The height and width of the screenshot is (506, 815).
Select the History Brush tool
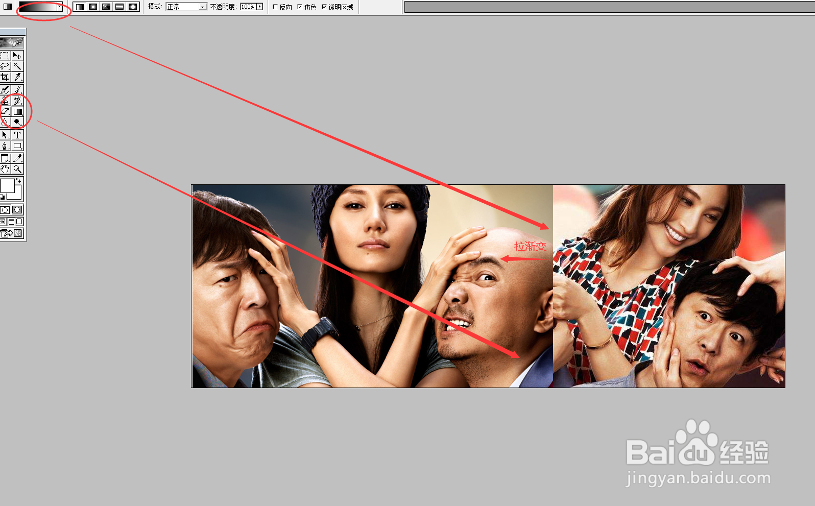point(17,101)
